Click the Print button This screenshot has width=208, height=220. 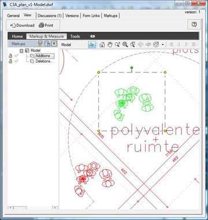click(x=46, y=25)
